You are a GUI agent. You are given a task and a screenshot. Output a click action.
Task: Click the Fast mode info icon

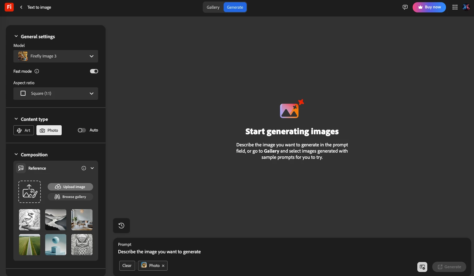coord(37,71)
